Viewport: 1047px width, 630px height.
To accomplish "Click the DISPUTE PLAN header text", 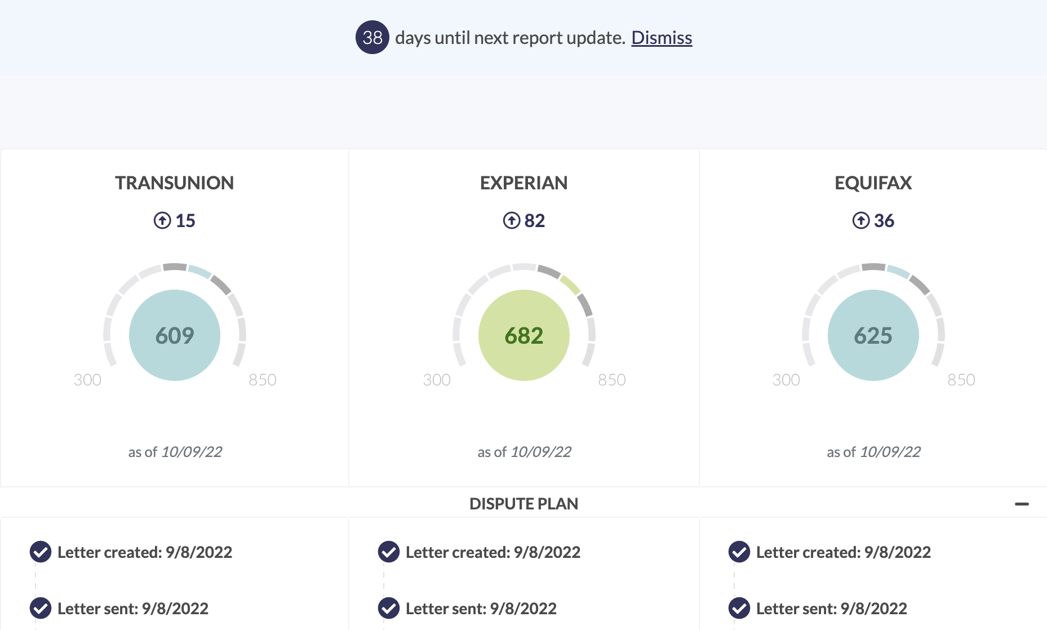I will click(524, 504).
